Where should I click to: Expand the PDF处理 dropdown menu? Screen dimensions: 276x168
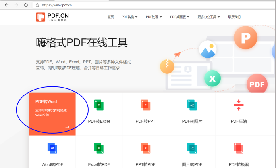(154, 17)
